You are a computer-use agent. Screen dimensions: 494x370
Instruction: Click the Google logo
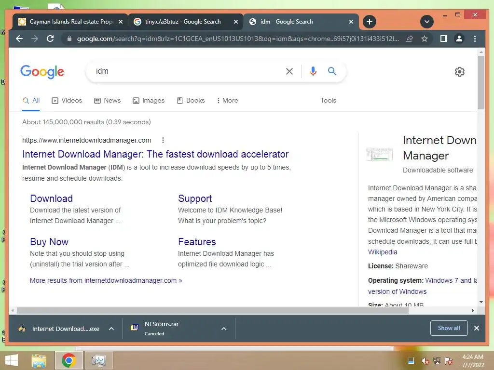[x=42, y=72]
